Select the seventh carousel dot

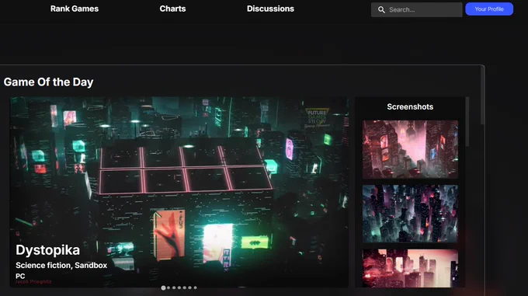pos(196,287)
